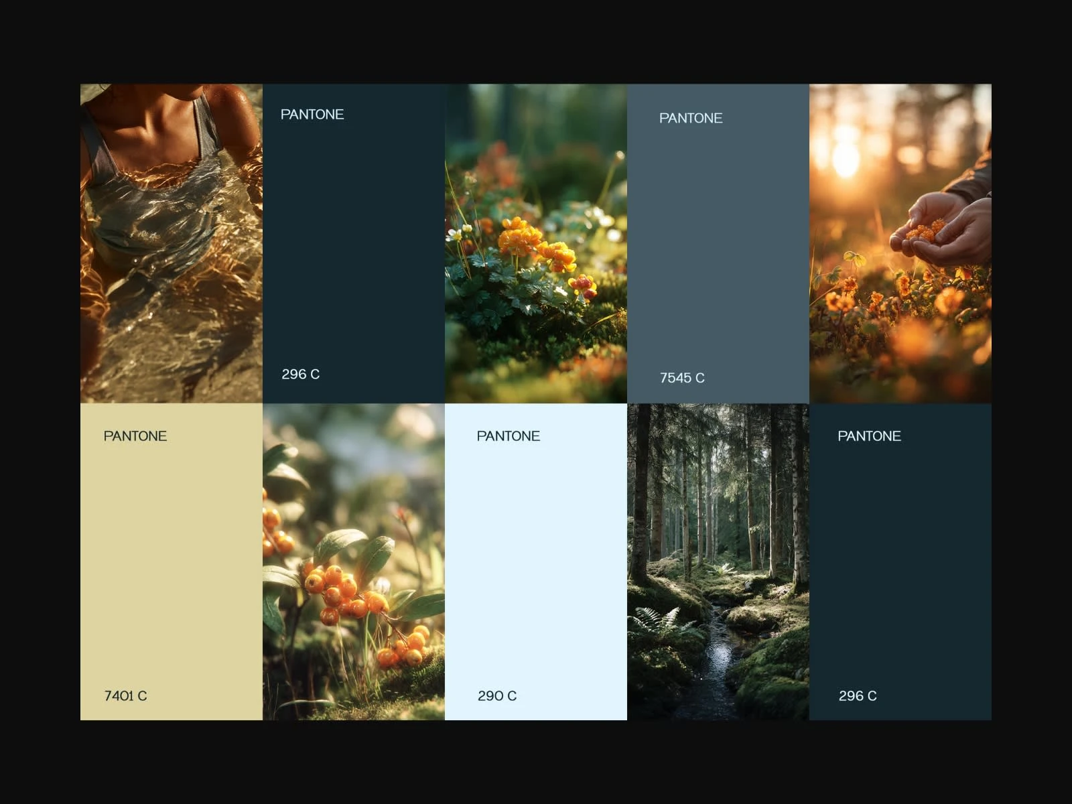
Task: Open the forest stream photo
Action: pyautogui.click(x=718, y=562)
